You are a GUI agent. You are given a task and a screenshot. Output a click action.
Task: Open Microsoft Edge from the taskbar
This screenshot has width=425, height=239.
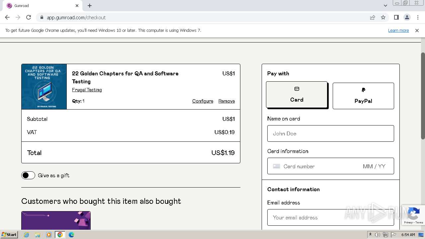tap(71, 235)
